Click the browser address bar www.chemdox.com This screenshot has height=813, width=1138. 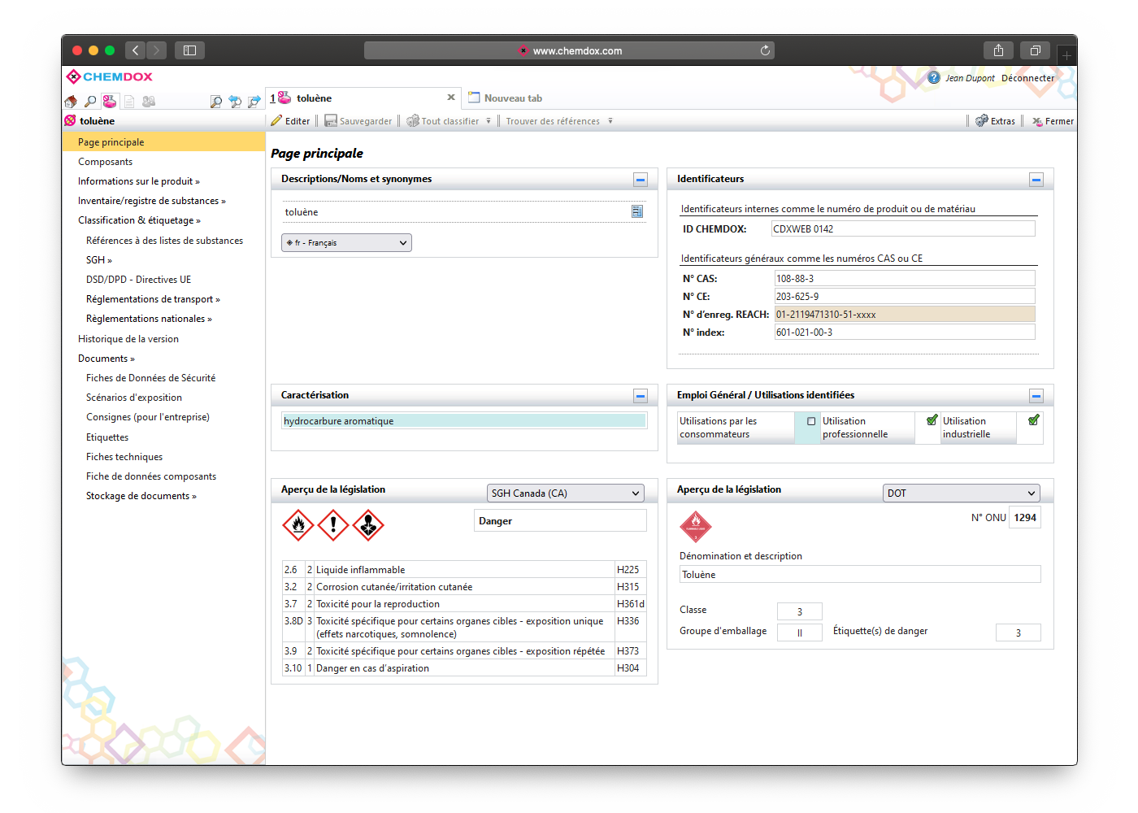click(569, 50)
